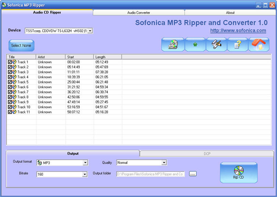Click the CD drive icon in toolbar
Screen dimensions: 277x197
click(173, 44)
